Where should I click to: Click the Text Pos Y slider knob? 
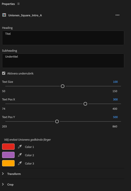[x=57, y=121]
